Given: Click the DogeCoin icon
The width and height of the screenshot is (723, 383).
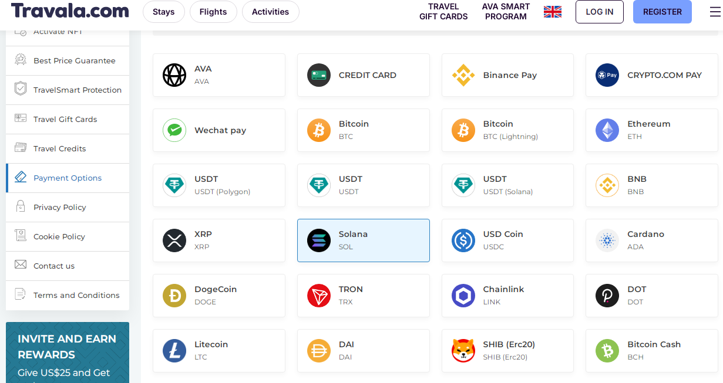Looking at the screenshot, I should point(174,296).
